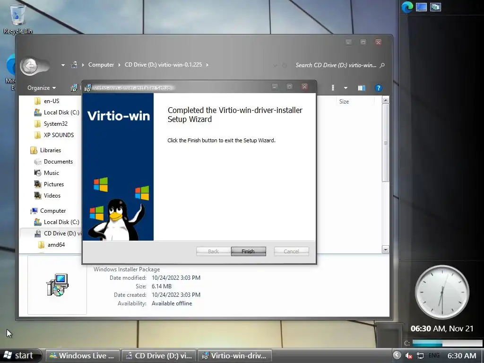Click the vertical scrollbar thumb in Explorer
The width and height of the screenshot is (484, 363).
(x=386, y=143)
